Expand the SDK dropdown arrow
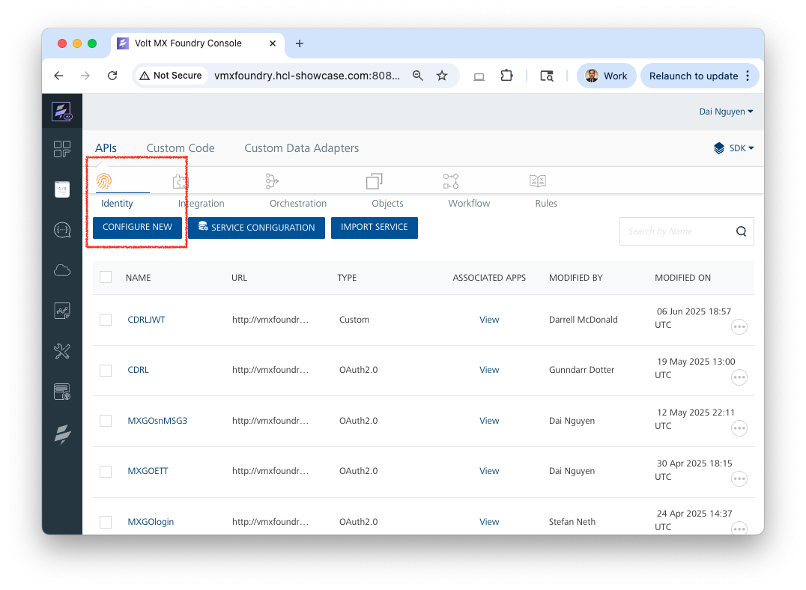 tap(751, 148)
